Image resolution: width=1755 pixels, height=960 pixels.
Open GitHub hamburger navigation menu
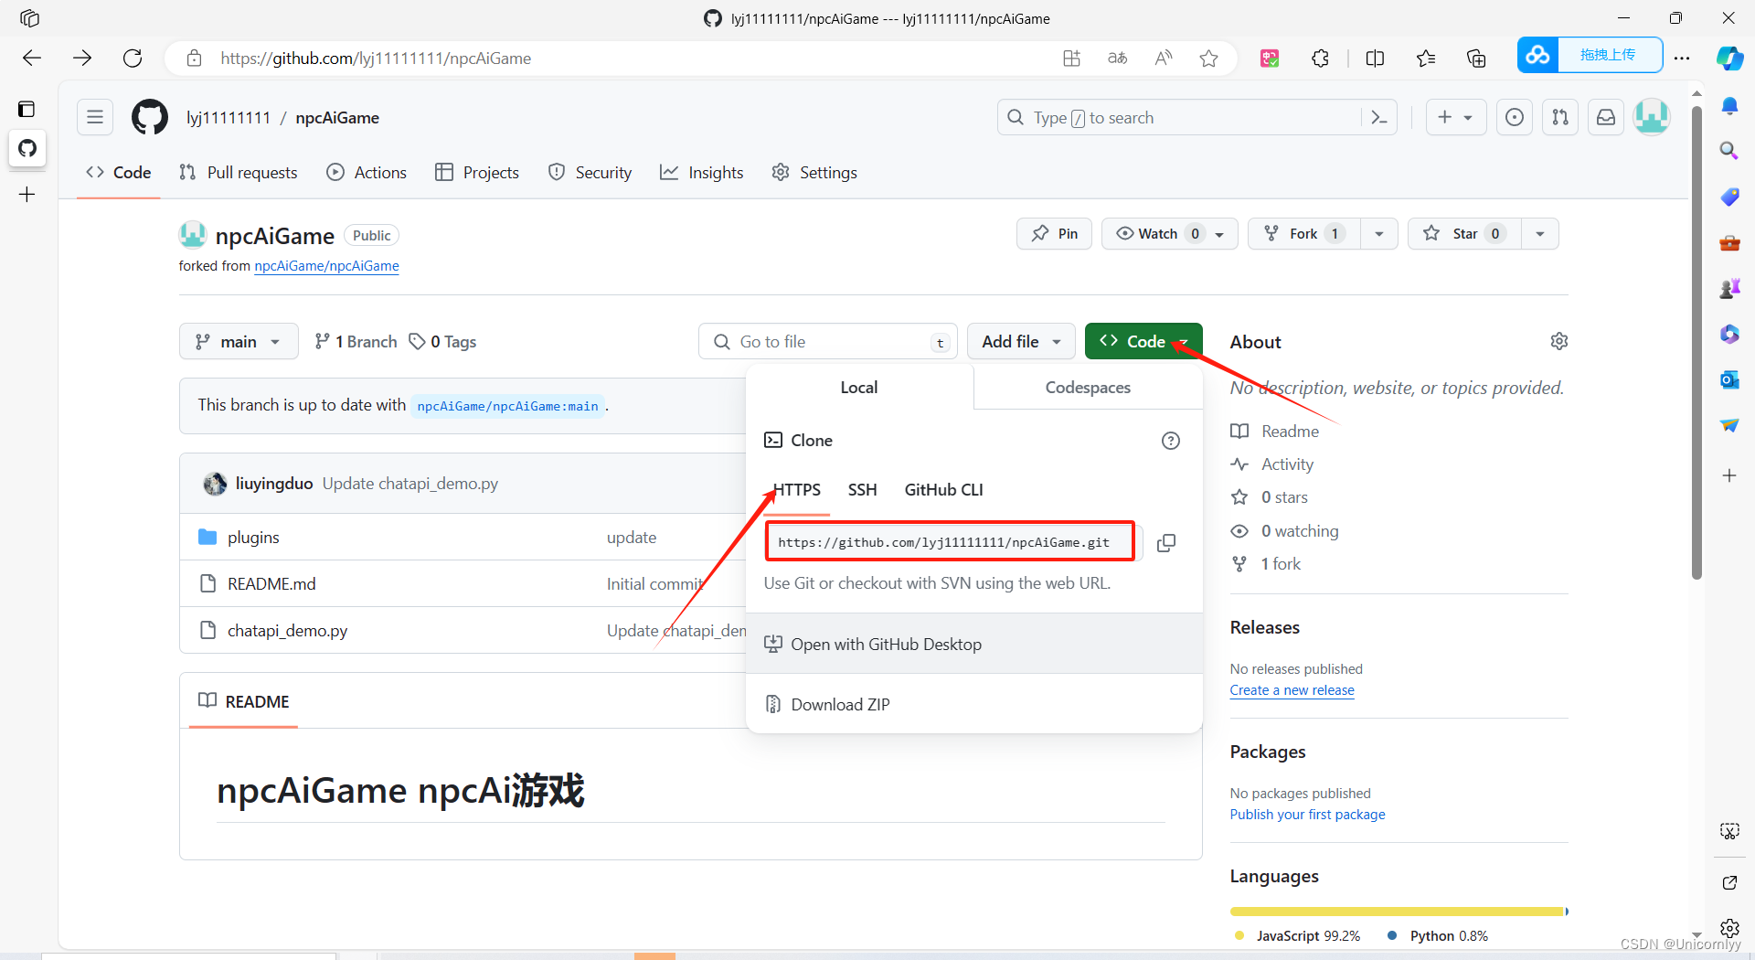coord(95,117)
